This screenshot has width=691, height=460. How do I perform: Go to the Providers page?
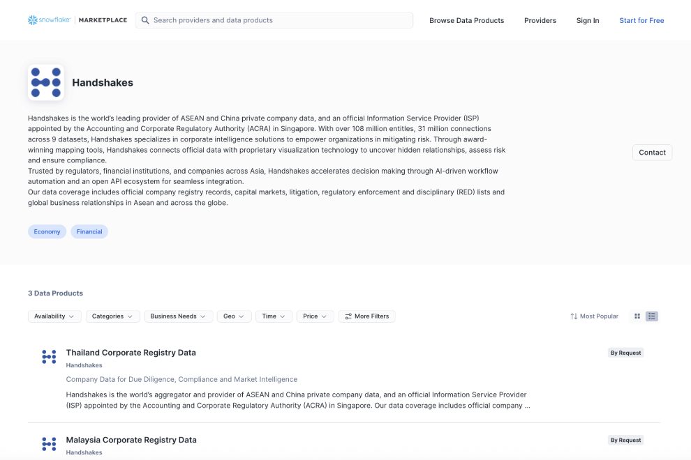(540, 20)
